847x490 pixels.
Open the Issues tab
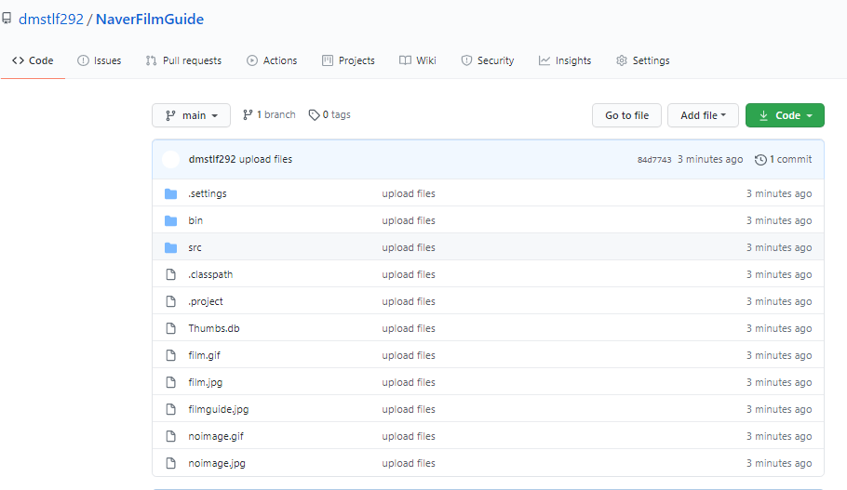coord(100,60)
